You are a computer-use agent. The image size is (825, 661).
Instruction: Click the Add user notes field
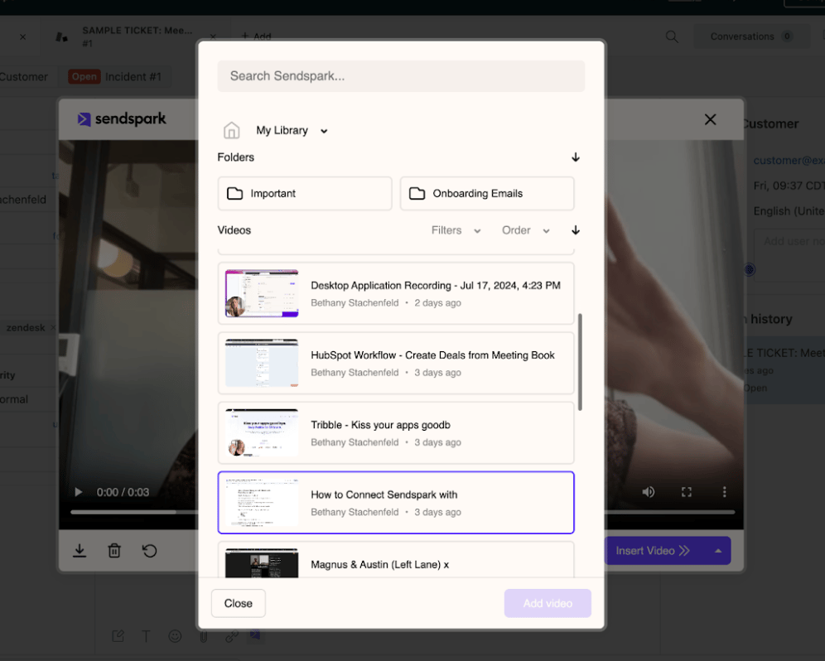pos(789,255)
